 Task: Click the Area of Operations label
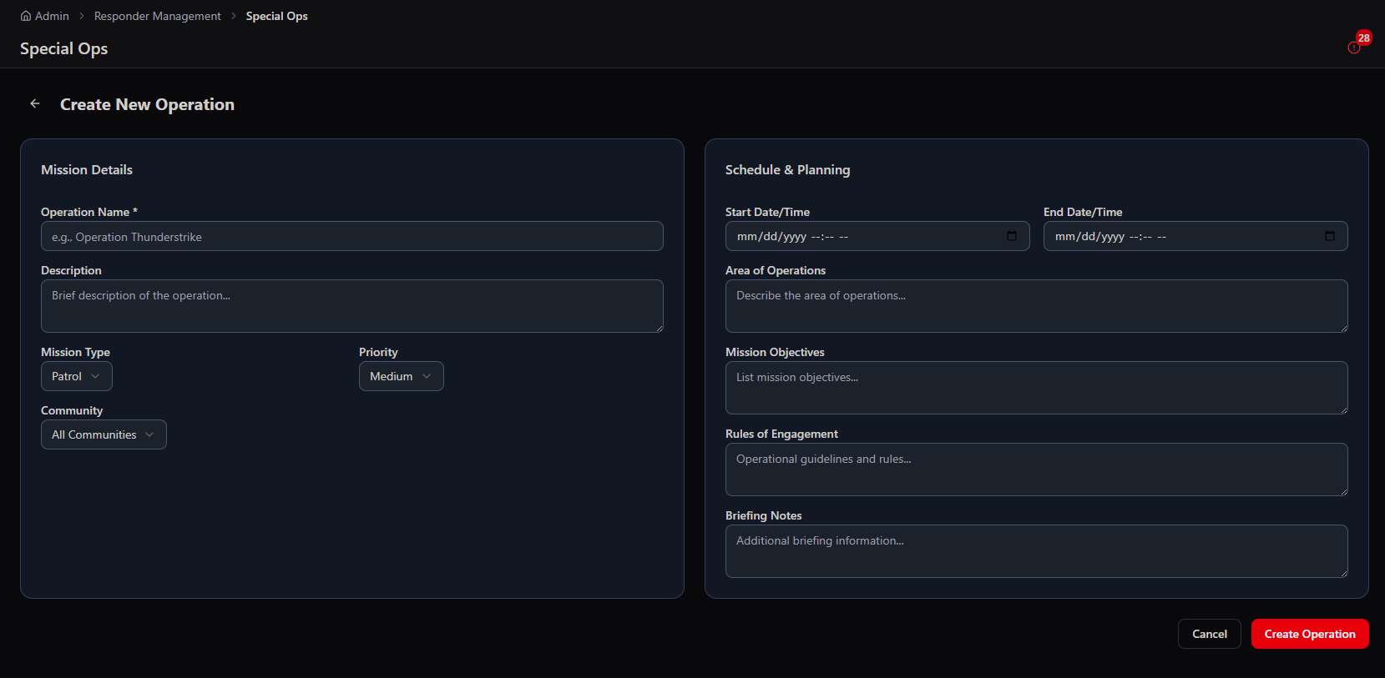pos(776,270)
